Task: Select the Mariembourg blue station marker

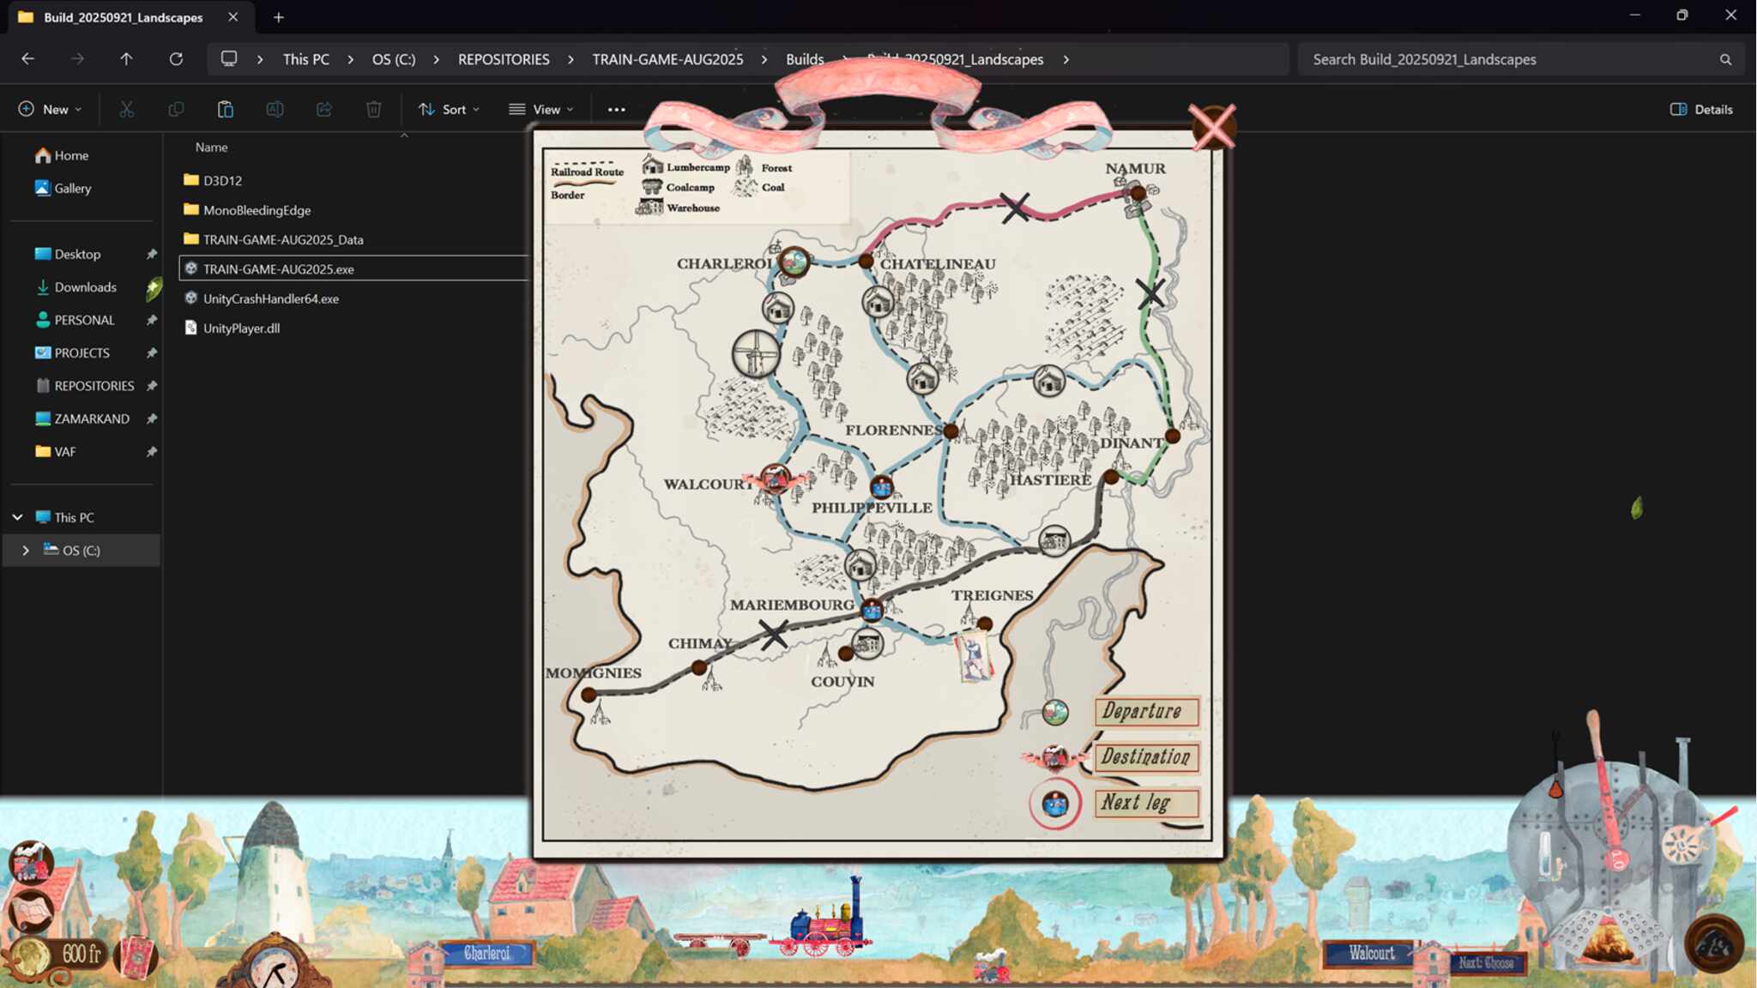Action: pyautogui.click(x=872, y=610)
